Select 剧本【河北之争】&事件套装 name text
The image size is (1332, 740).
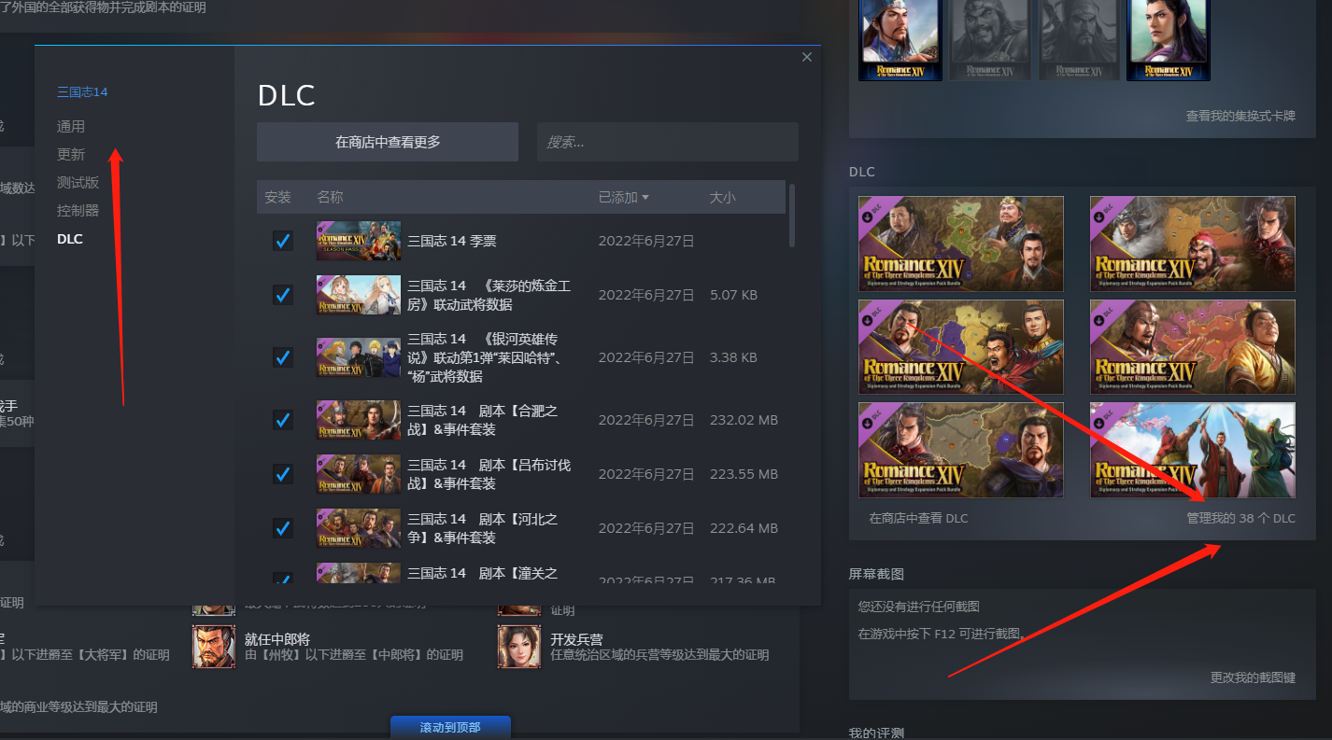pos(482,528)
